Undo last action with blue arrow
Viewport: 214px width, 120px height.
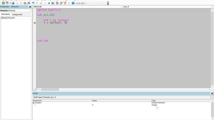[x=33, y=3]
